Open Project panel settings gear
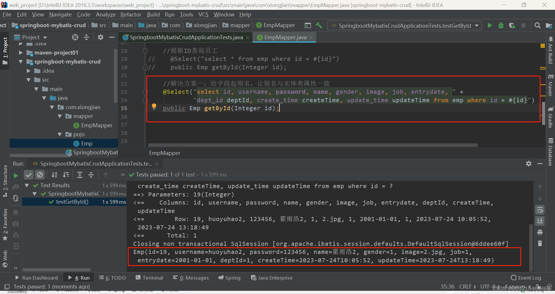 coord(100,37)
